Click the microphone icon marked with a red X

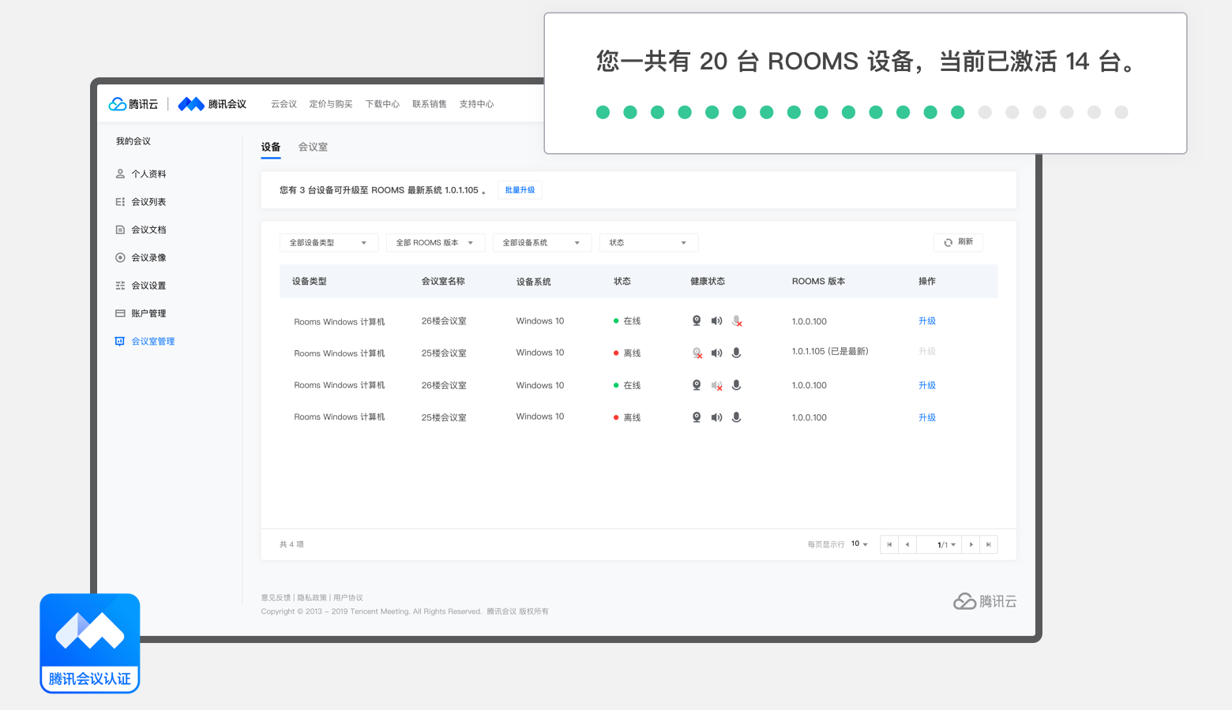pos(737,321)
